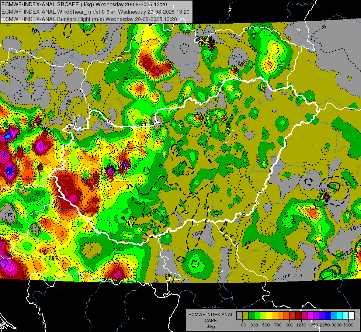Pick the indigo swatch left of 2250
This screenshot has height=332, width=361.
tap(322, 316)
